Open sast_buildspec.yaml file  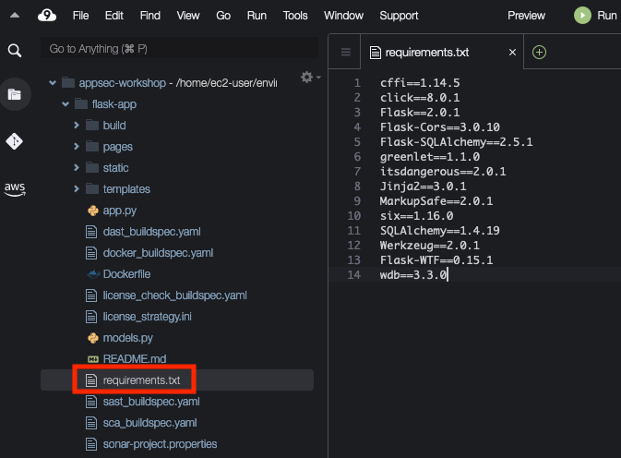tap(151, 402)
